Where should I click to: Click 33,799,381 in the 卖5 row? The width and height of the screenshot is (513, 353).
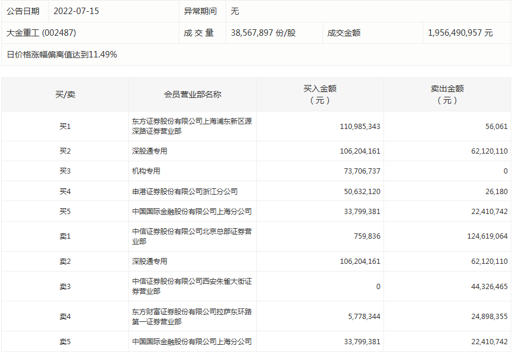(362, 341)
